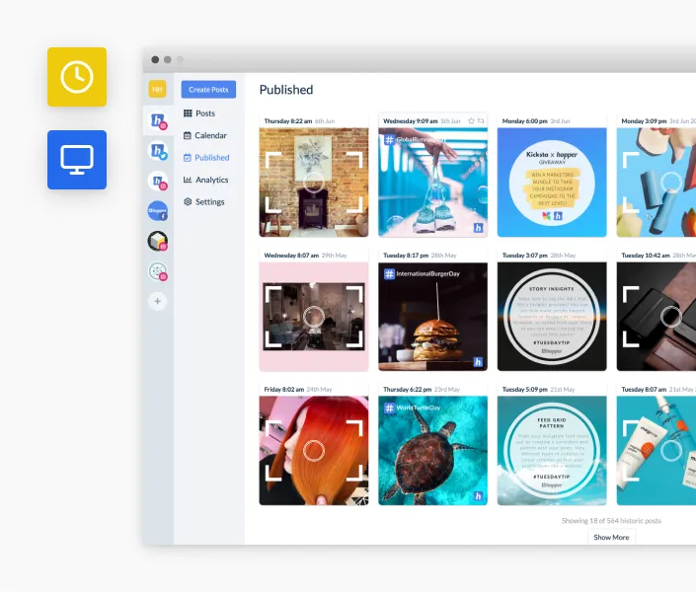Click the 'Published' page heading

tap(286, 90)
